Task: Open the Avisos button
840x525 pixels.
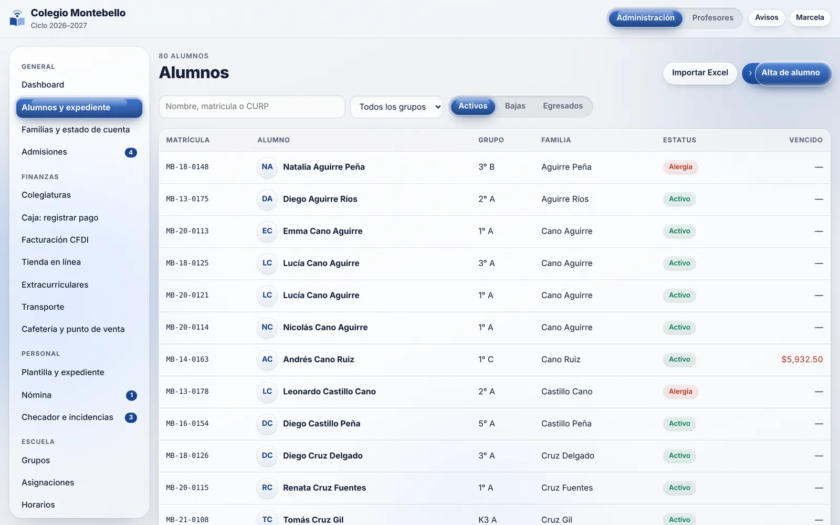Action: click(x=766, y=18)
